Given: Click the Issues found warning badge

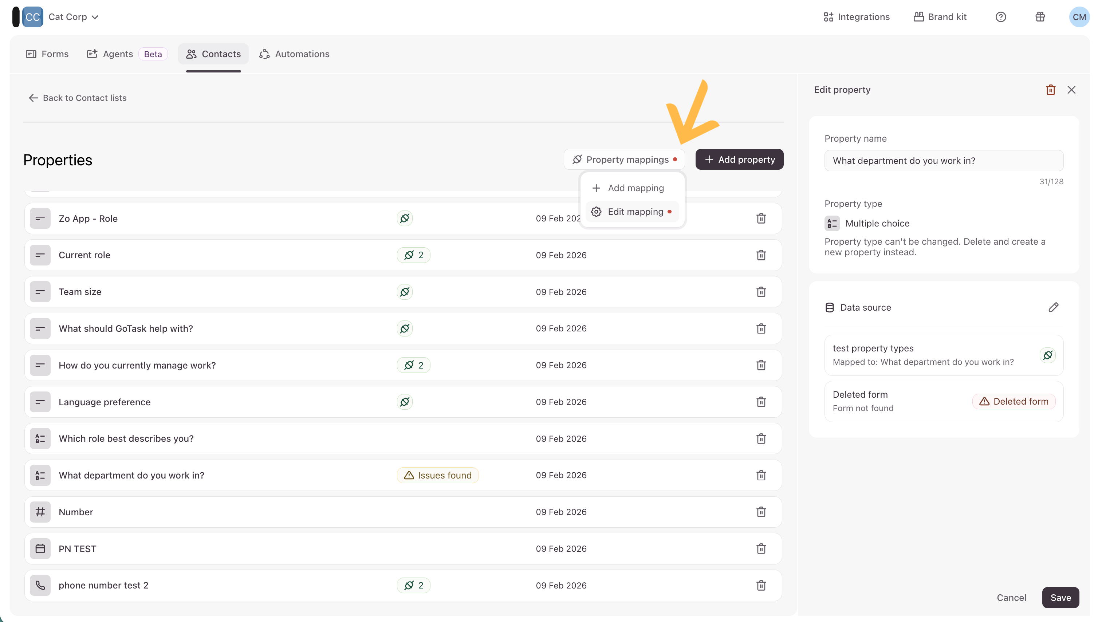Looking at the screenshot, I should [x=437, y=475].
